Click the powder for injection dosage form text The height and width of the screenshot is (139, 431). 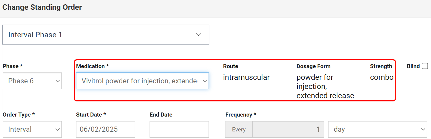pos(325,86)
